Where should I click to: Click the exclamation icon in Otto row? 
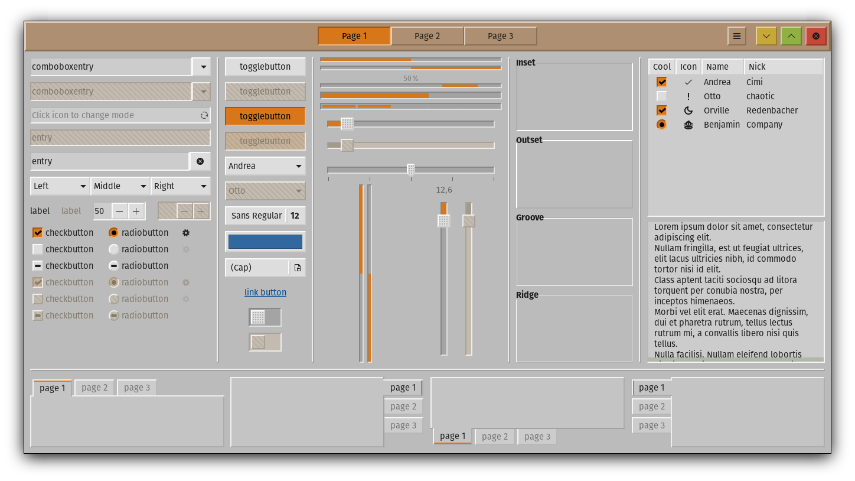coord(688,96)
